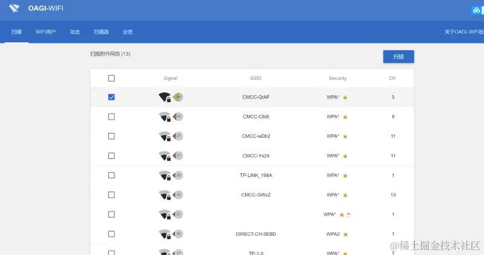The image size is (484, 255).
Task: Click the SSID text TP-LINK_198A
Action: tap(256, 175)
